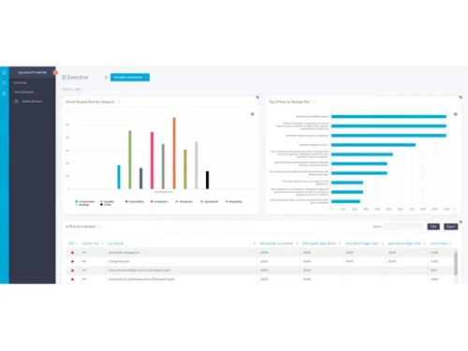Select the sidebar item below Executive
Viewport: 468px width, 351px height.
(x=24, y=92)
